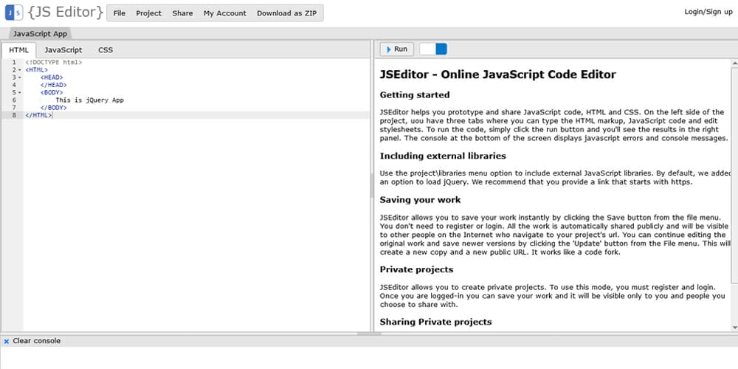Click the "Saving your work" heading
This screenshot has width=738, height=369.
pyautogui.click(x=421, y=200)
